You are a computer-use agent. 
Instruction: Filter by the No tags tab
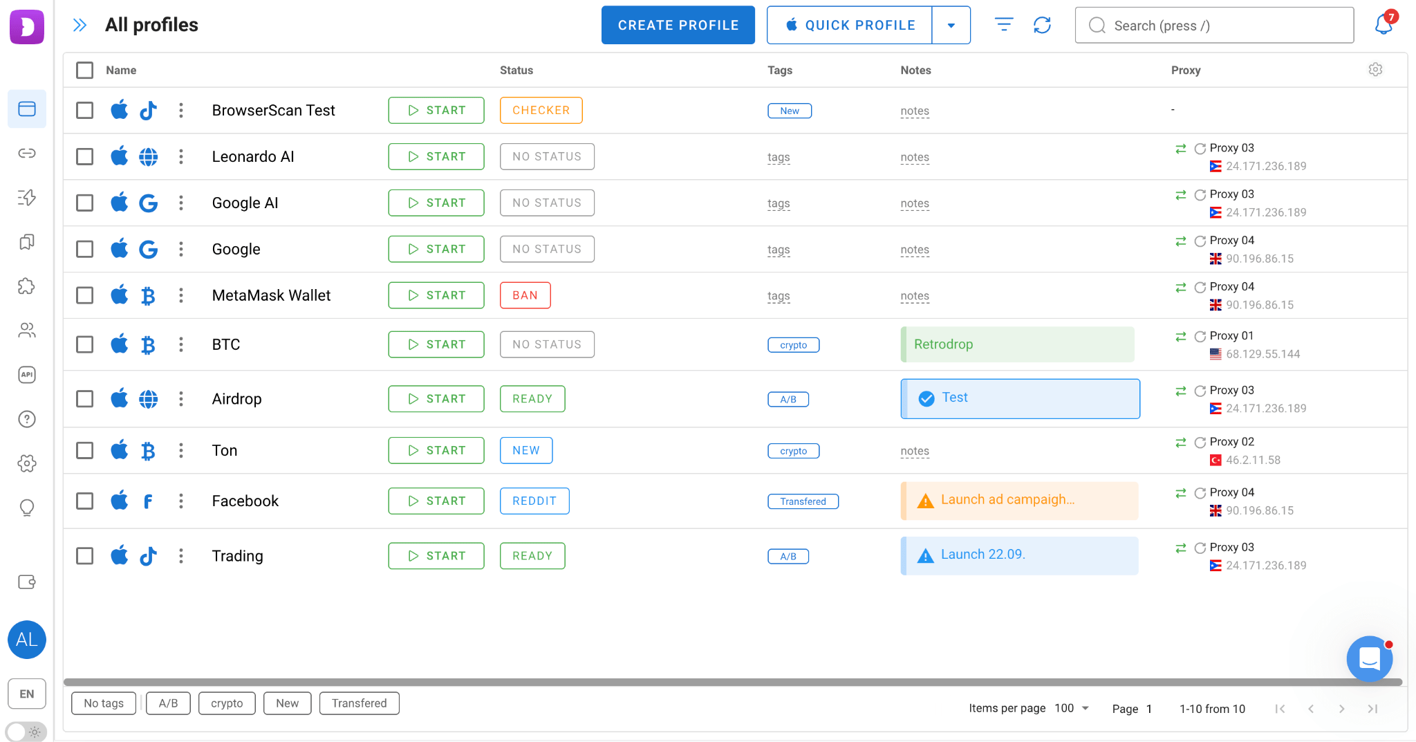(104, 703)
